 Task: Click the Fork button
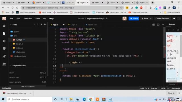pos(145,18)
